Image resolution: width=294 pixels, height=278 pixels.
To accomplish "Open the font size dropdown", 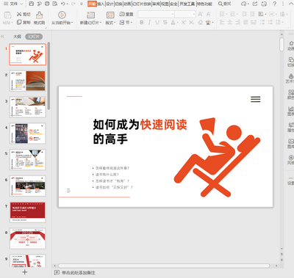I will pyautogui.click(x=194, y=14).
